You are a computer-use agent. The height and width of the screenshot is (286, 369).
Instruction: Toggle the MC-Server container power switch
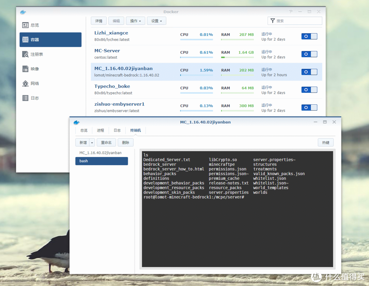(309, 54)
